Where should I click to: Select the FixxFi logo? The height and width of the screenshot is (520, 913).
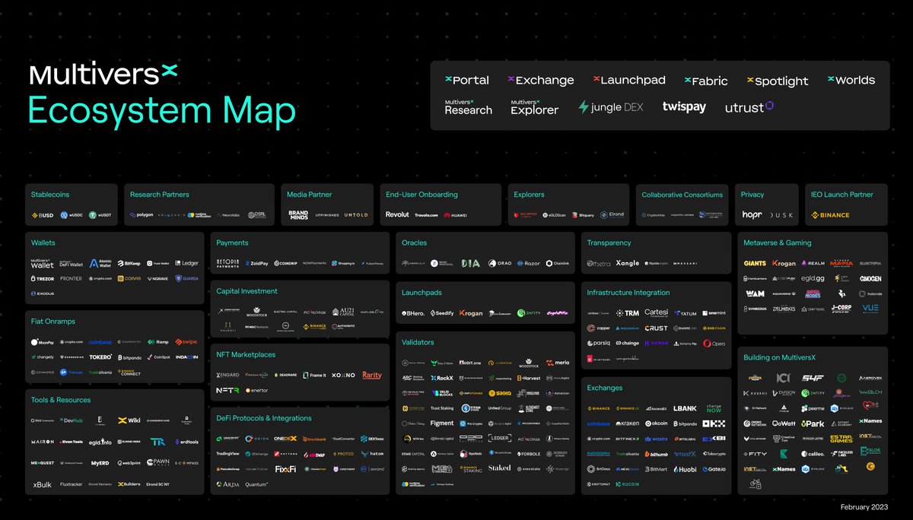[x=285, y=469]
